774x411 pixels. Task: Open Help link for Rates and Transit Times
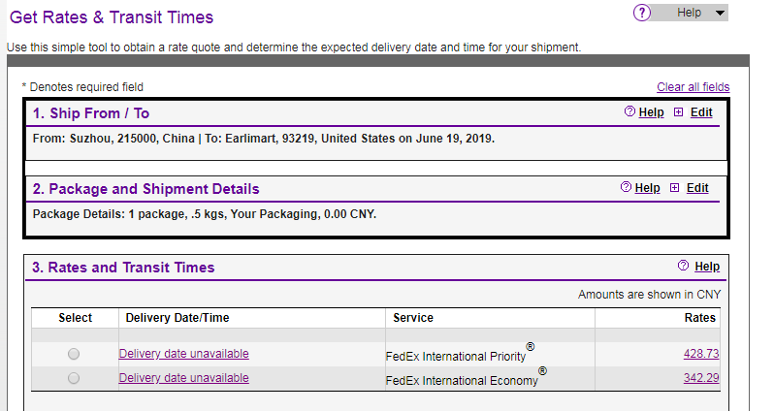[x=707, y=267]
